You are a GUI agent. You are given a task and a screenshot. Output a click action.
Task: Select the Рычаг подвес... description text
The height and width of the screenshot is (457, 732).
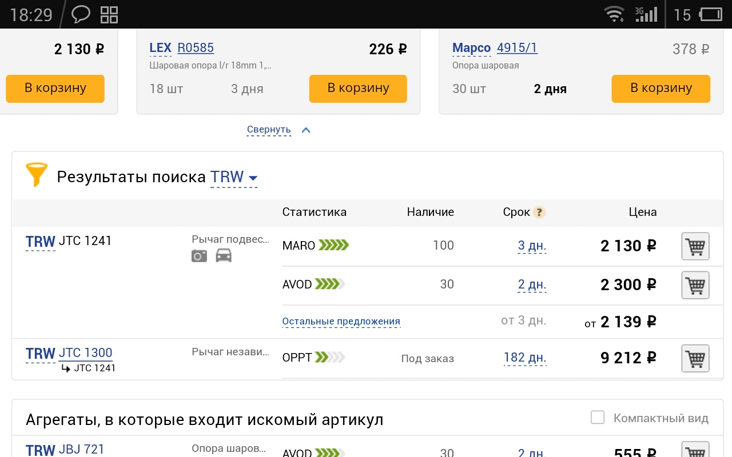230,239
